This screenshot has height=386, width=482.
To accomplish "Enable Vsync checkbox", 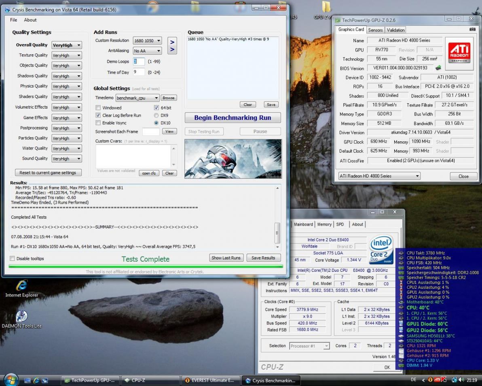I will coord(98,123).
